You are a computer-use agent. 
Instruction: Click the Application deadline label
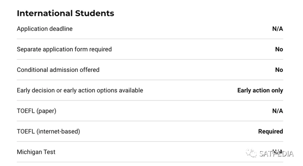coord(45,29)
